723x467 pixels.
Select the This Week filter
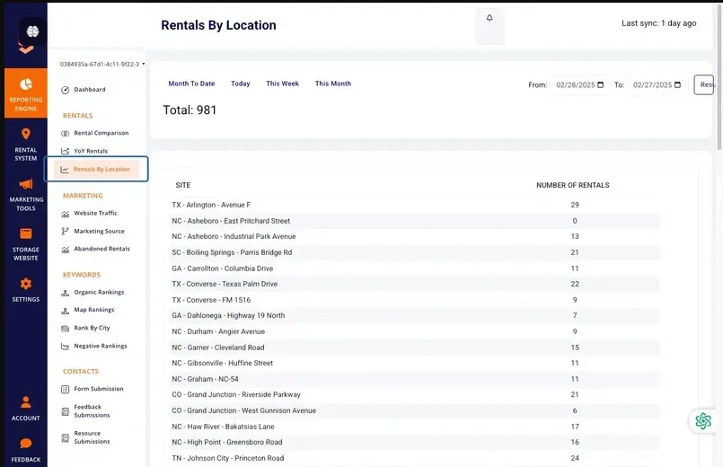coord(282,84)
